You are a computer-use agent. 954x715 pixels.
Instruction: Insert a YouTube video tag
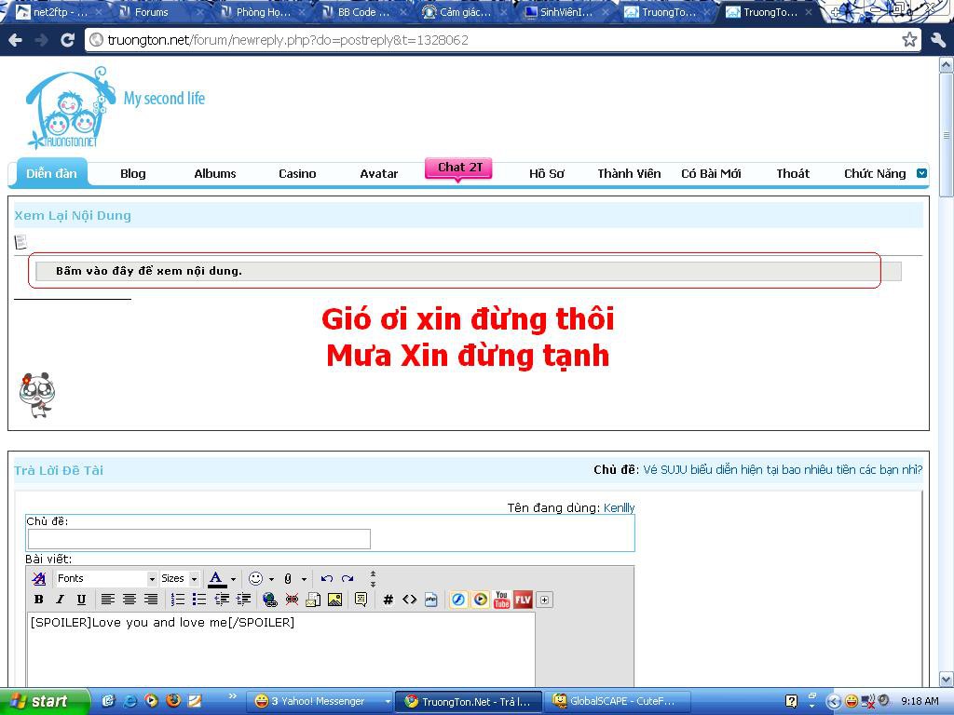[x=501, y=600]
